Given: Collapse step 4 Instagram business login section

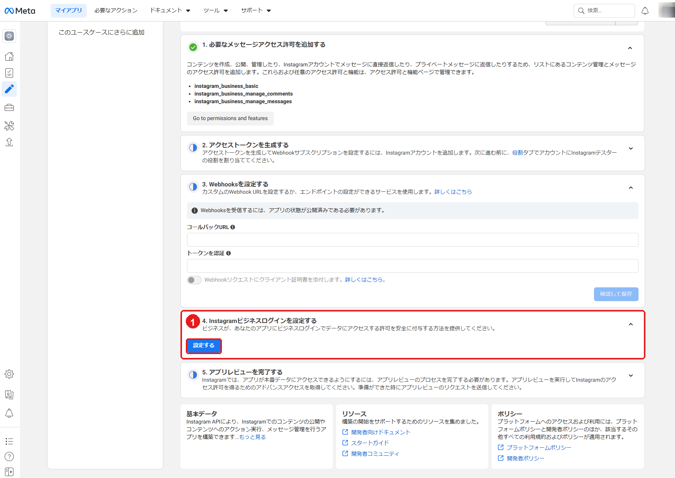Looking at the screenshot, I should 631,324.
